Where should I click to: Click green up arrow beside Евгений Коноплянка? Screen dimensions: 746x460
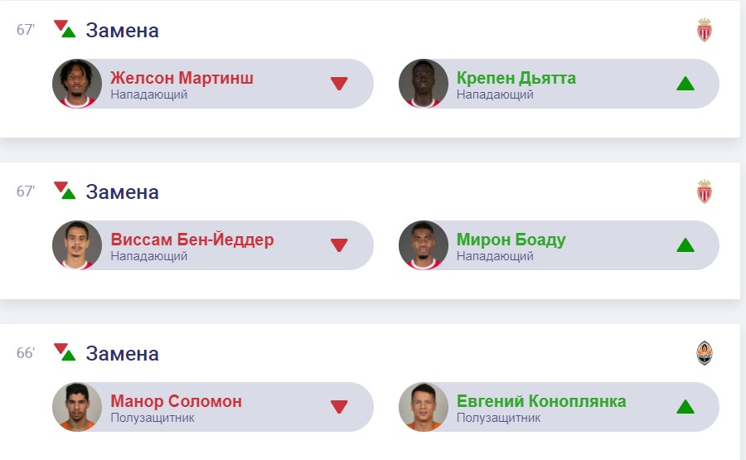pyautogui.click(x=685, y=407)
